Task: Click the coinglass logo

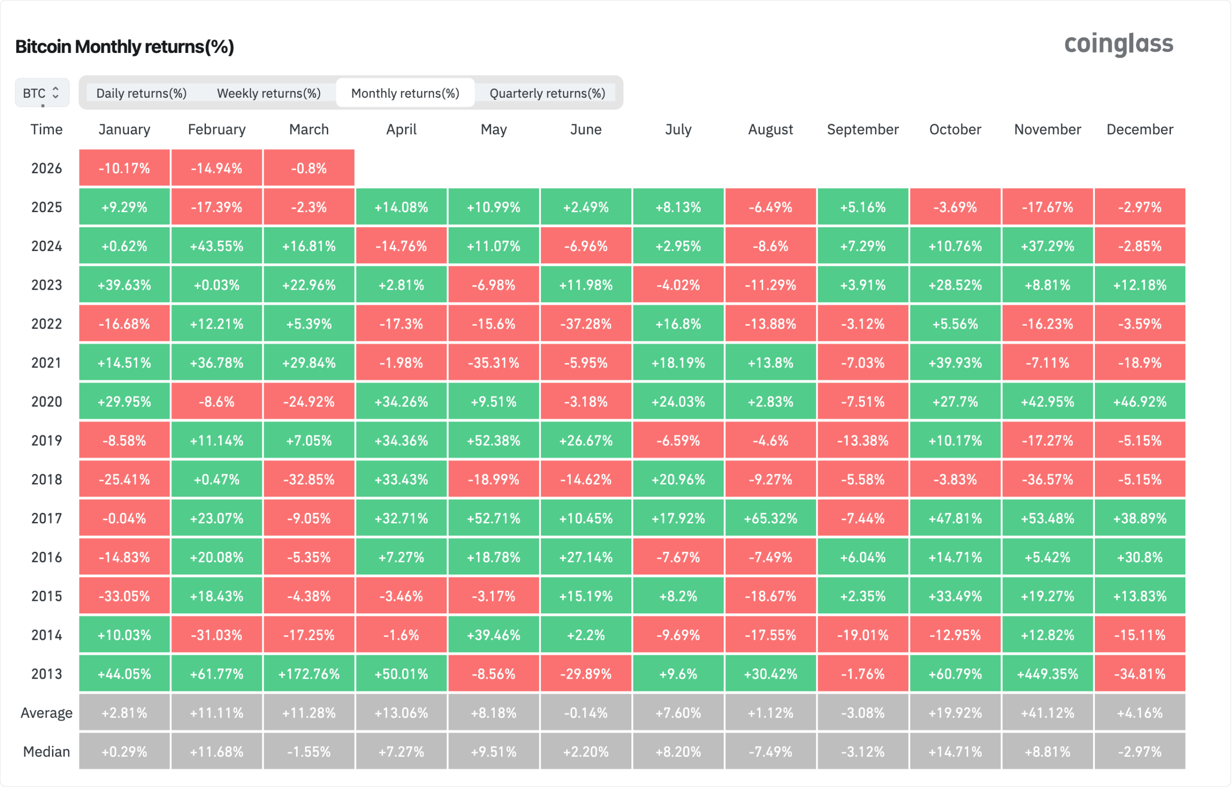Action: (1118, 44)
